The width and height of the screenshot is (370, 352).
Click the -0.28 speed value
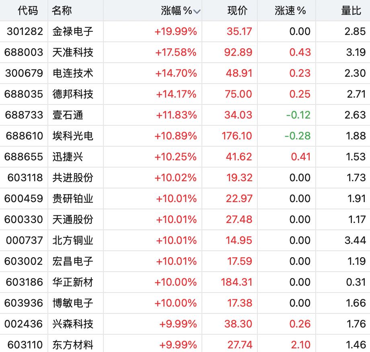pos(298,136)
